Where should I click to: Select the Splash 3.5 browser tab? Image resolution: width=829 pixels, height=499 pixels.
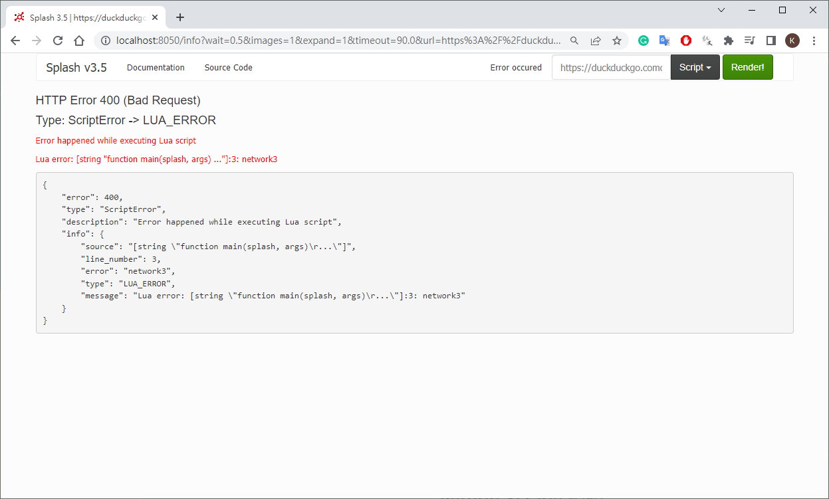pyautogui.click(x=86, y=17)
